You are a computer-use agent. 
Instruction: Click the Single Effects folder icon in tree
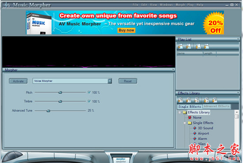click(x=190, y=123)
